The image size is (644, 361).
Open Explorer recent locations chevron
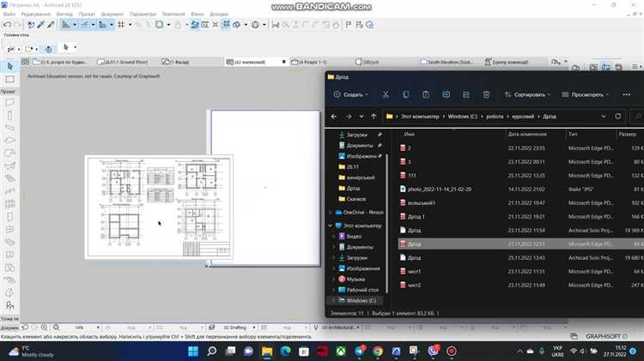pyautogui.click(x=361, y=117)
